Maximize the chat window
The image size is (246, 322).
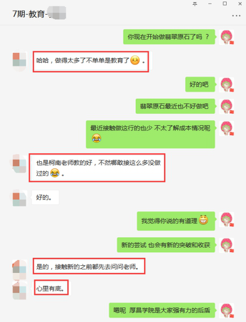[x=224, y=4]
